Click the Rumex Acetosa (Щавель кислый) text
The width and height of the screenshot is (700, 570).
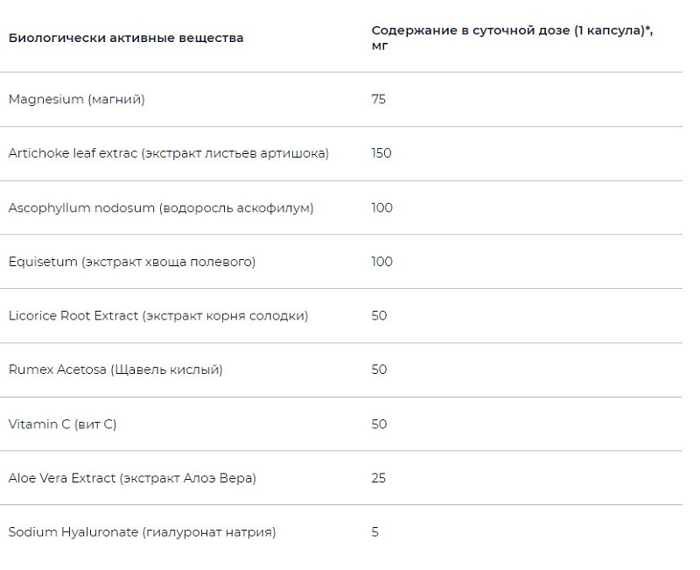coord(115,369)
